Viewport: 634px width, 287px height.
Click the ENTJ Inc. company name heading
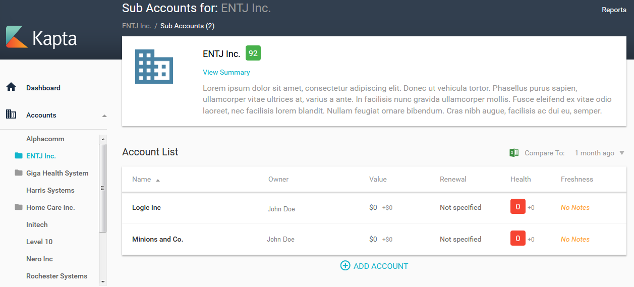pos(221,54)
